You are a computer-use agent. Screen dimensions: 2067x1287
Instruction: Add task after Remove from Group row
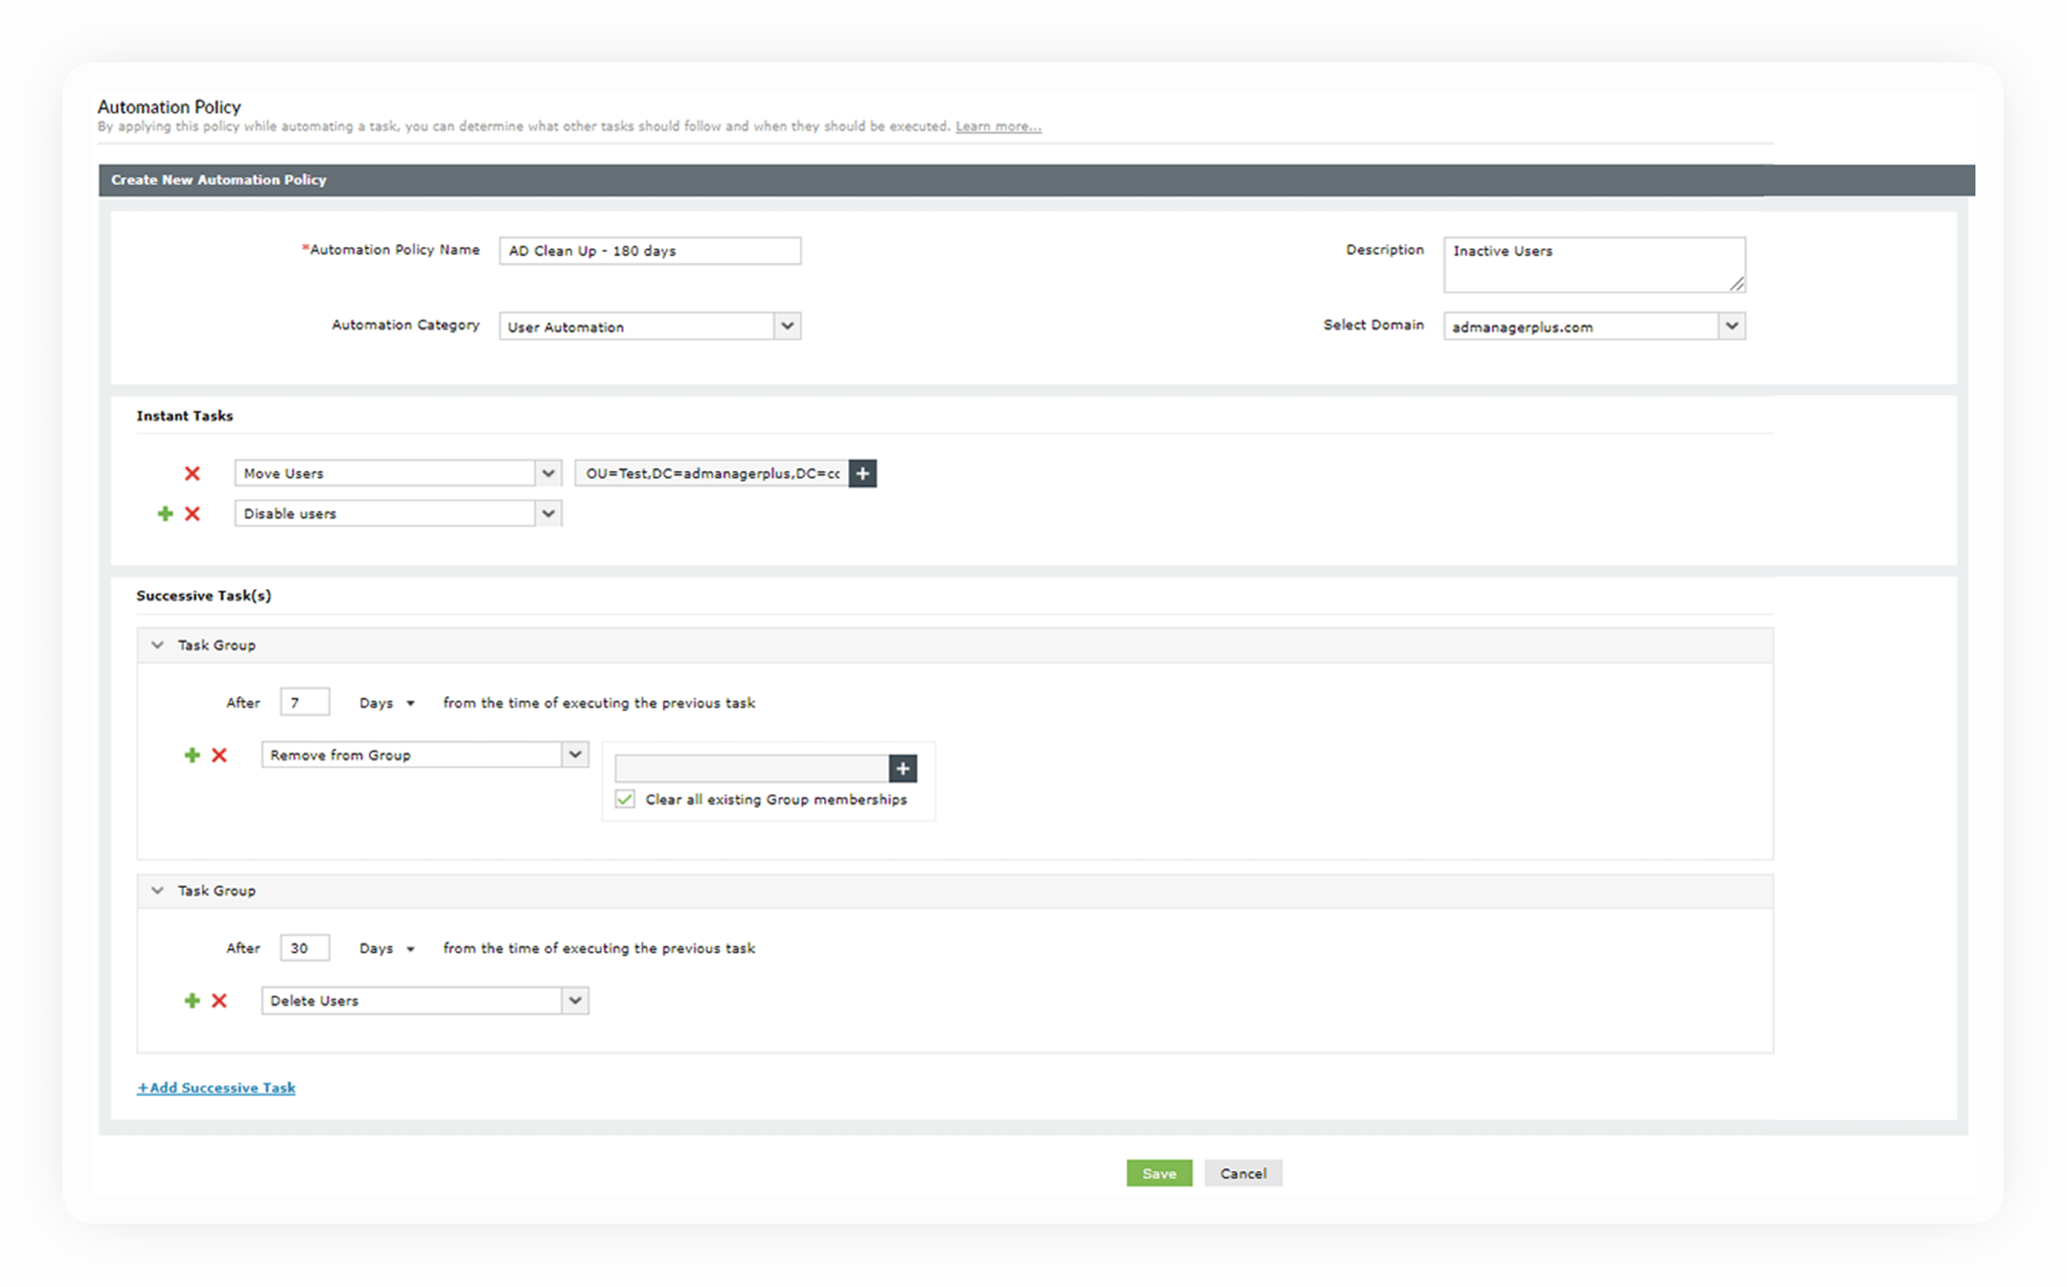[192, 754]
